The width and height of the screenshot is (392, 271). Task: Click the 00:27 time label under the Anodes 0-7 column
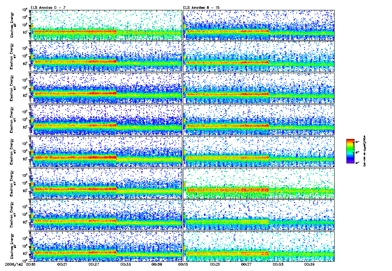coord(94,264)
